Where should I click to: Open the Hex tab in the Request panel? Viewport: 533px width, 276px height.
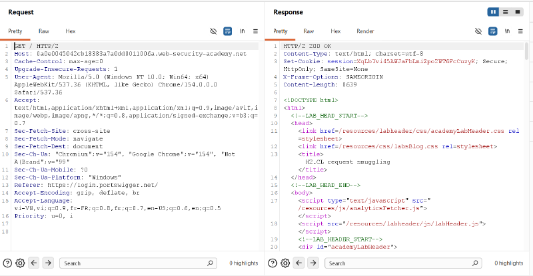click(71, 31)
